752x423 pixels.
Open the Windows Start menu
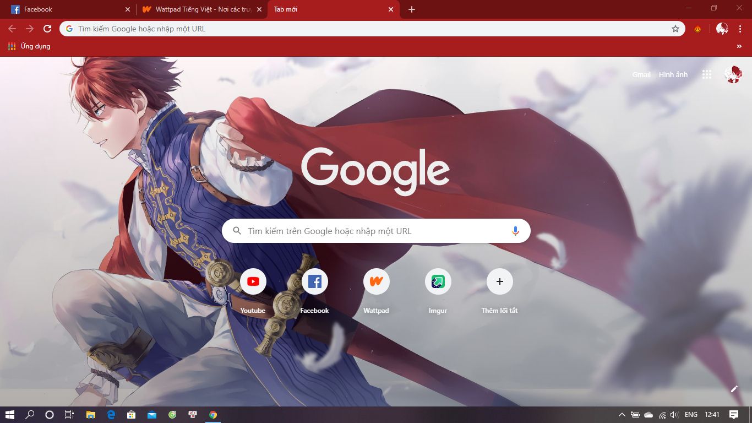10,415
